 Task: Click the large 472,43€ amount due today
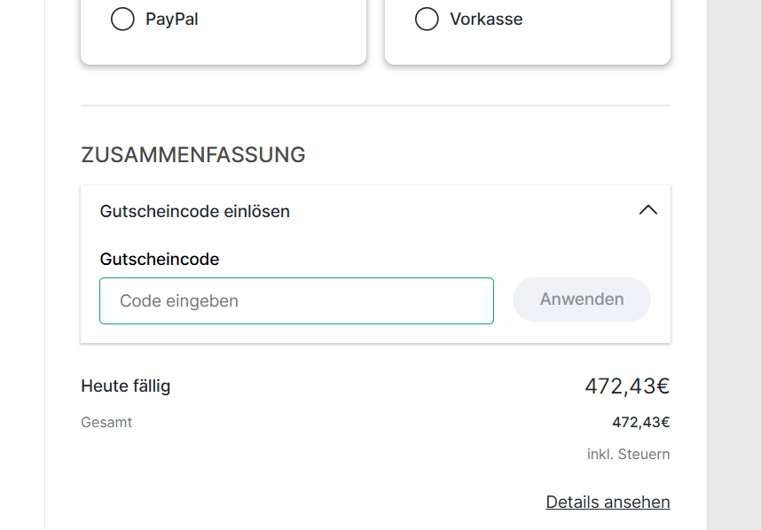[x=626, y=386]
